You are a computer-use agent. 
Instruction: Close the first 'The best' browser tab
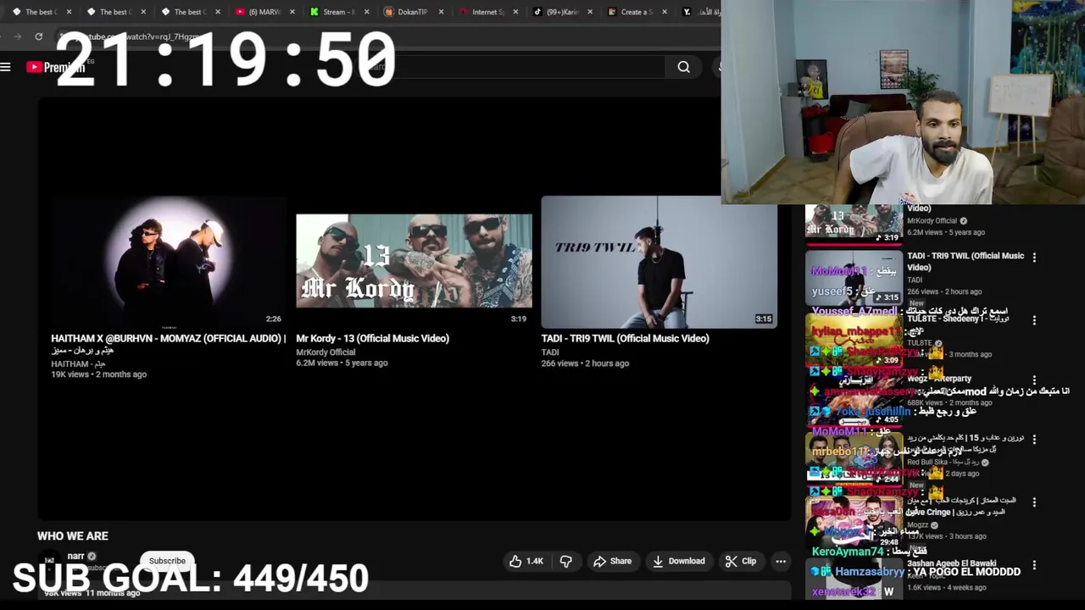69,12
